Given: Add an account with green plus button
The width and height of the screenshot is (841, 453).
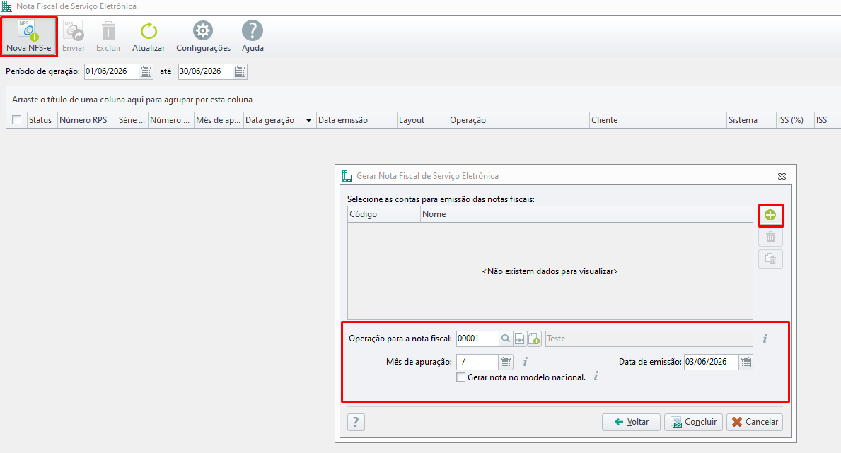Looking at the screenshot, I should tap(770, 215).
